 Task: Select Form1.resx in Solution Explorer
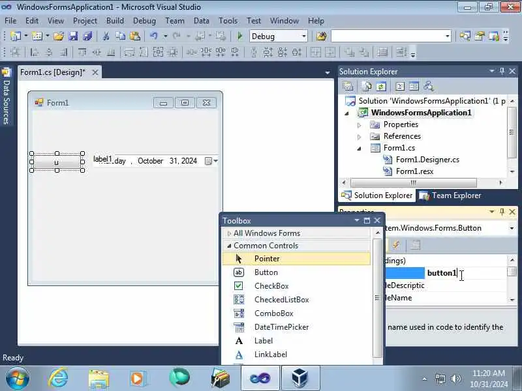(x=414, y=171)
